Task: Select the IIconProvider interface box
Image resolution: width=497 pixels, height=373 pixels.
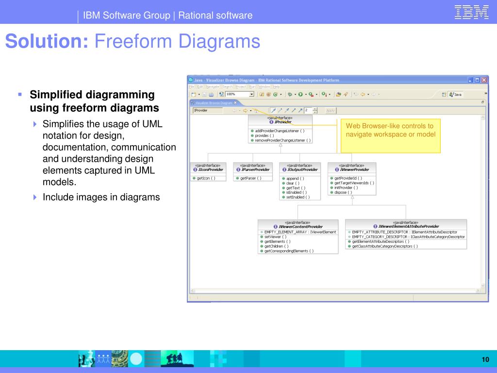Action: coord(208,171)
